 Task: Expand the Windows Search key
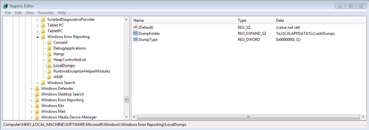(38, 83)
